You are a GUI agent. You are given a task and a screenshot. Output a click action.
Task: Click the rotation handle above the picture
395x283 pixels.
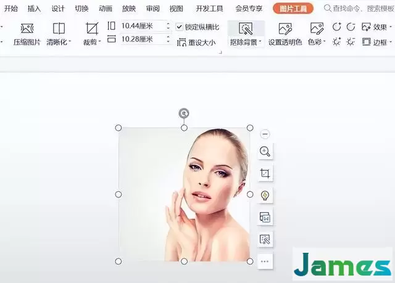click(x=184, y=113)
